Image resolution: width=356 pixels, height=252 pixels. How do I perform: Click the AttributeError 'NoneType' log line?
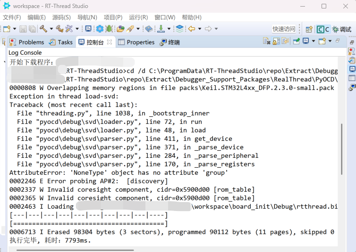click(x=119, y=173)
